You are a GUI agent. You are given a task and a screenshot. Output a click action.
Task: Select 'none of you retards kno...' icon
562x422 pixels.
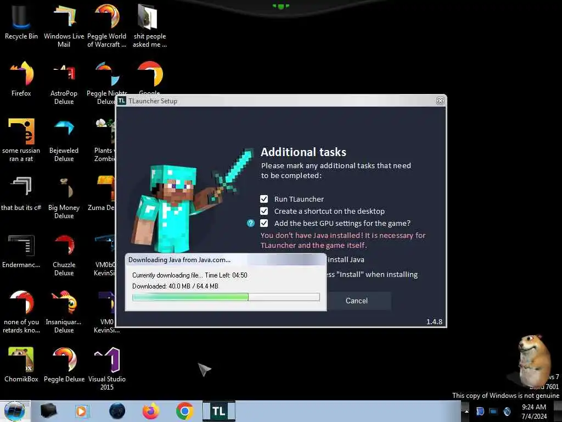tap(21, 312)
